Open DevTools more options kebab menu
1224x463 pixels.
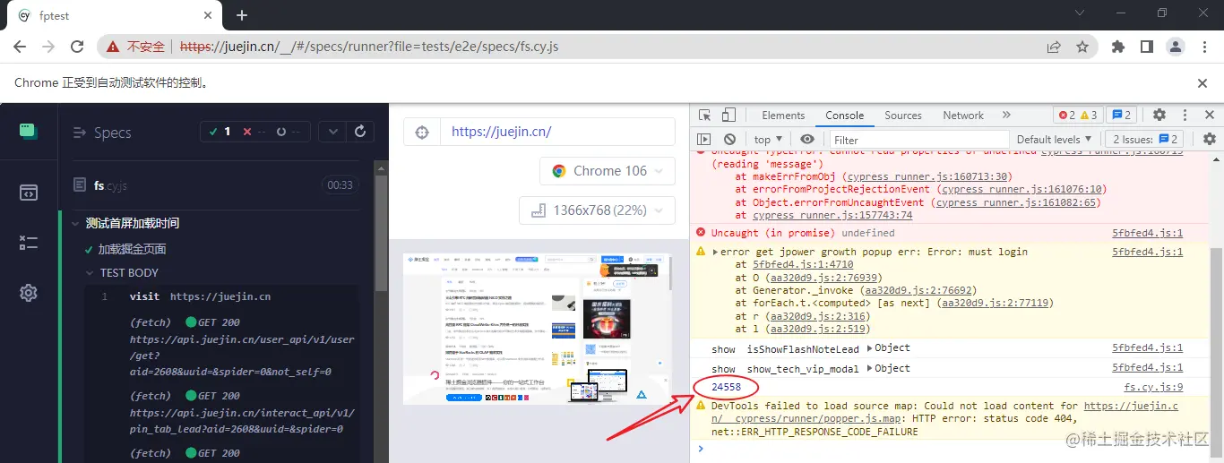click(1185, 115)
